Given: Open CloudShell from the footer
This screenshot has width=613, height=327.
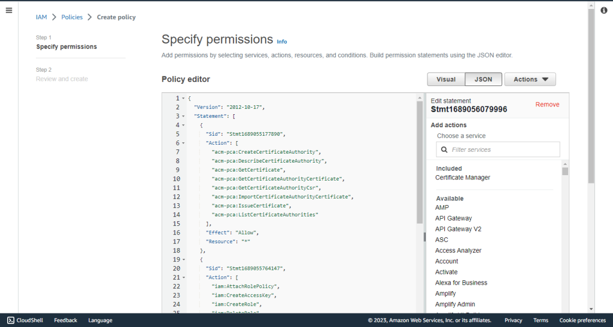Looking at the screenshot, I should click(25, 320).
